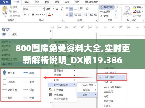Click the font color A icon
The height and width of the screenshot is (108, 145).
(49, 14)
